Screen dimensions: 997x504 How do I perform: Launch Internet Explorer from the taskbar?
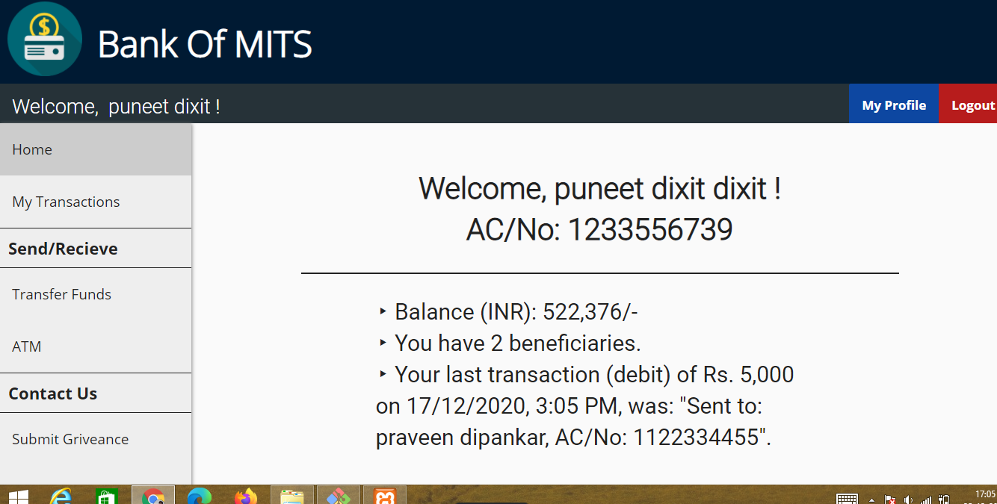(63, 495)
